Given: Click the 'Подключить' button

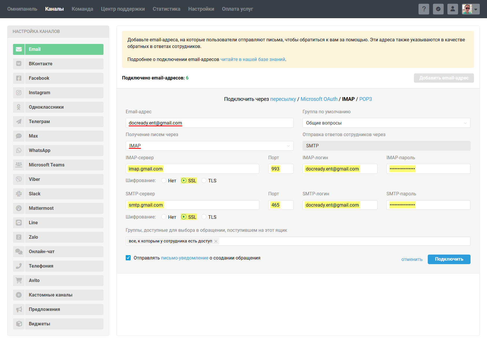Looking at the screenshot, I should [449, 259].
